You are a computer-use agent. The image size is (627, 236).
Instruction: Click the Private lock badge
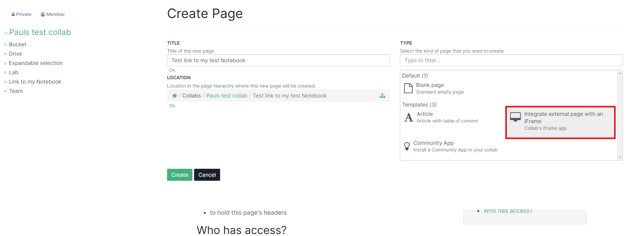tap(22, 14)
